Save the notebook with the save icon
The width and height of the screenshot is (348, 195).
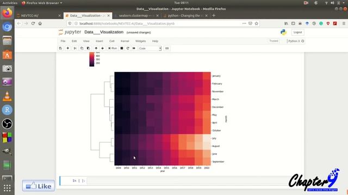click(x=60, y=48)
